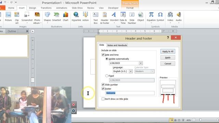The width and height of the screenshot is (219, 123).
Task: Click the fixed date text field
Action: click(x=132, y=80)
